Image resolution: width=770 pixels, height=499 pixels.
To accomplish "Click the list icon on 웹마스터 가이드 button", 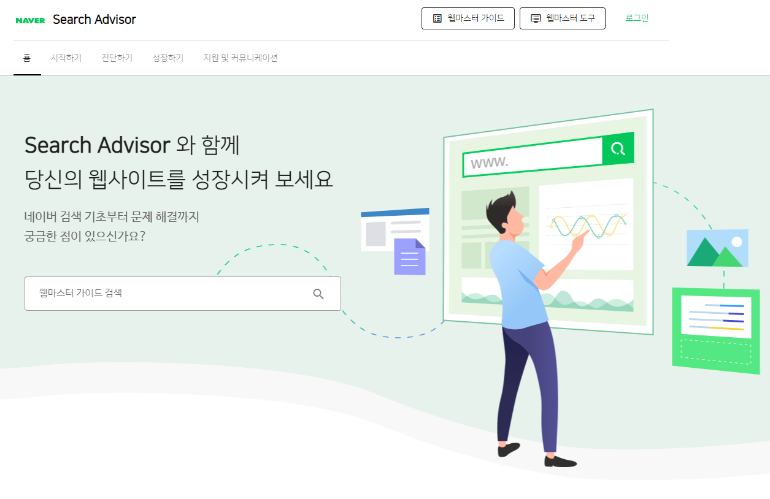I will [x=437, y=18].
